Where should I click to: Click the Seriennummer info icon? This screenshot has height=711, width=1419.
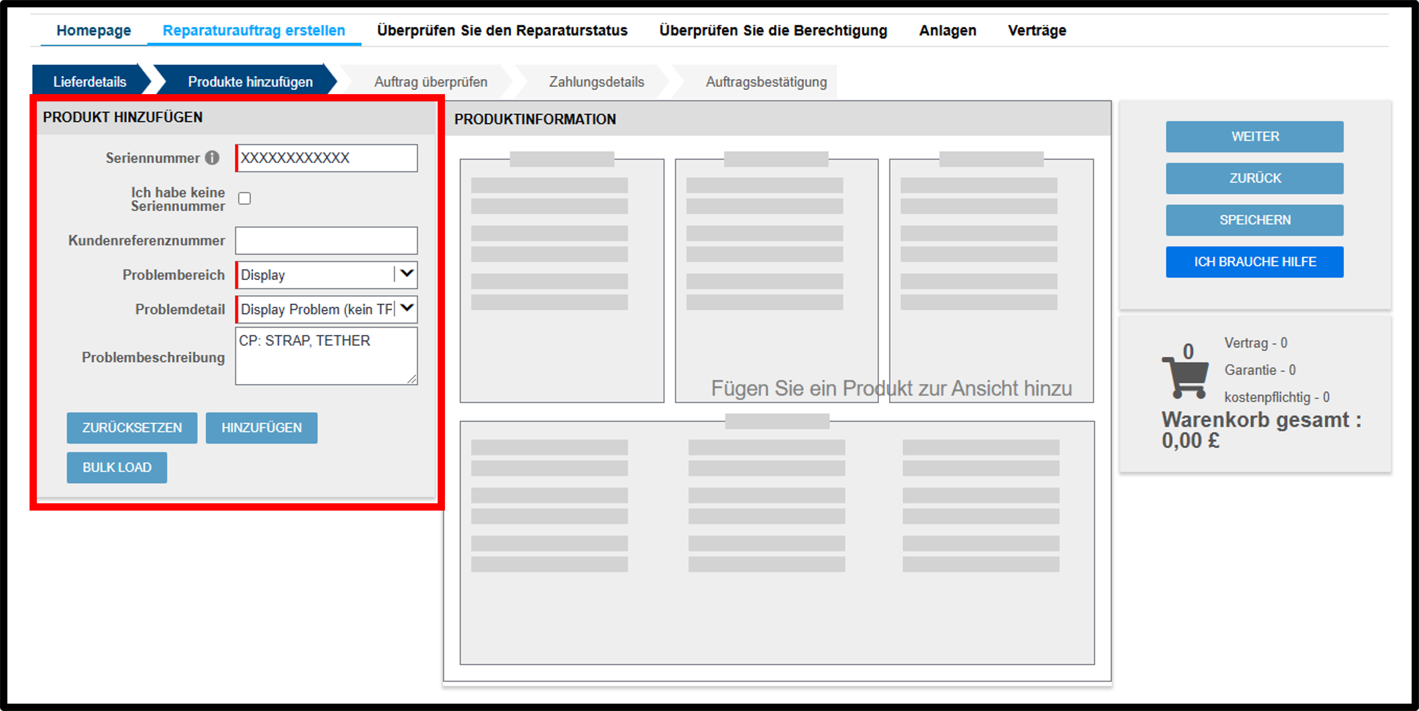[x=212, y=158]
